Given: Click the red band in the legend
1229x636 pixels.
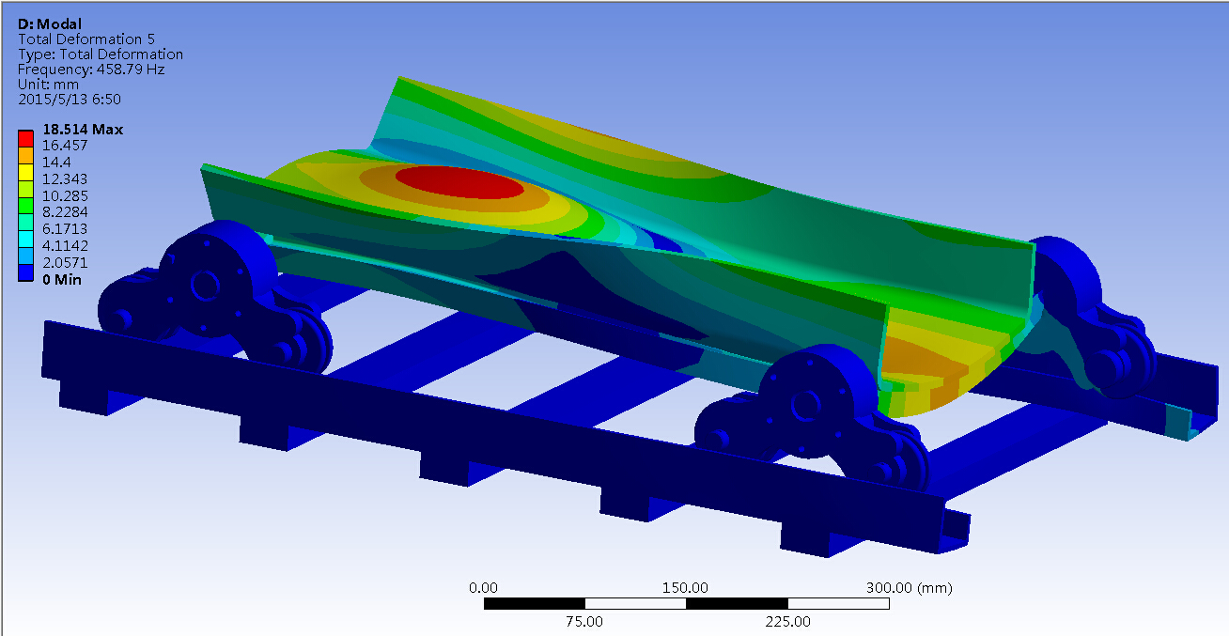Looking at the screenshot, I should pyautogui.click(x=26, y=138).
